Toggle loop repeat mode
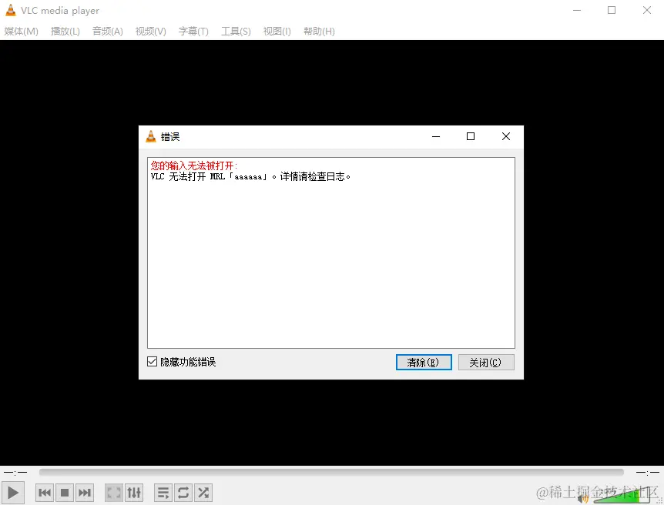664x505 pixels. [x=183, y=493]
